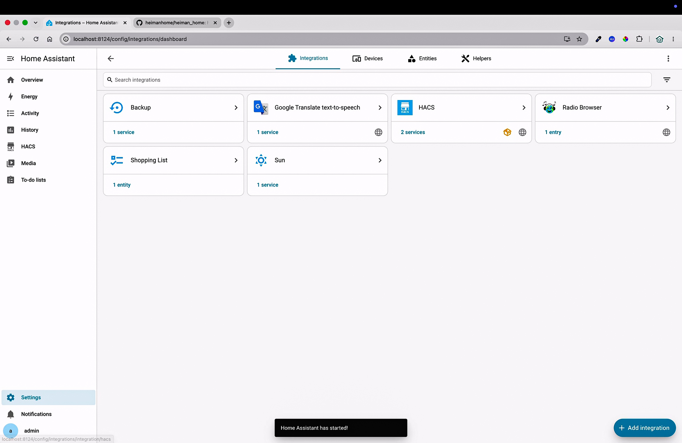Click the globe icon on Google Translate card

(378, 132)
